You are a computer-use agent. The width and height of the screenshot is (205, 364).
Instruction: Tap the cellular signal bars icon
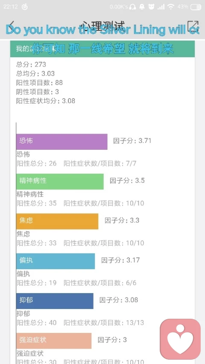(161, 7)
